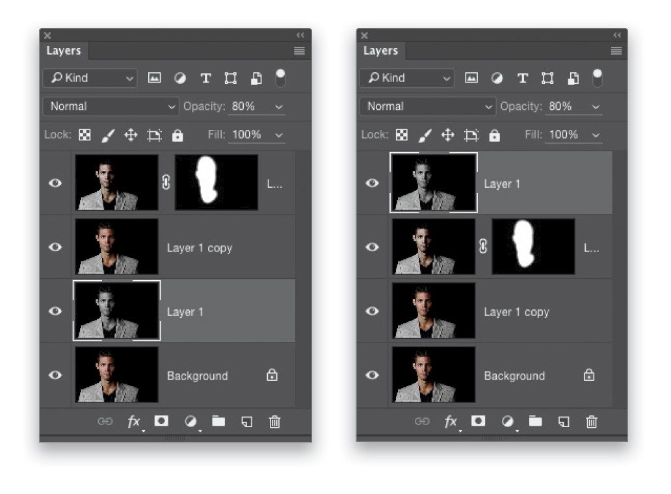
Task: Click the layer filtering on/off switch
Action: point(280,77)
